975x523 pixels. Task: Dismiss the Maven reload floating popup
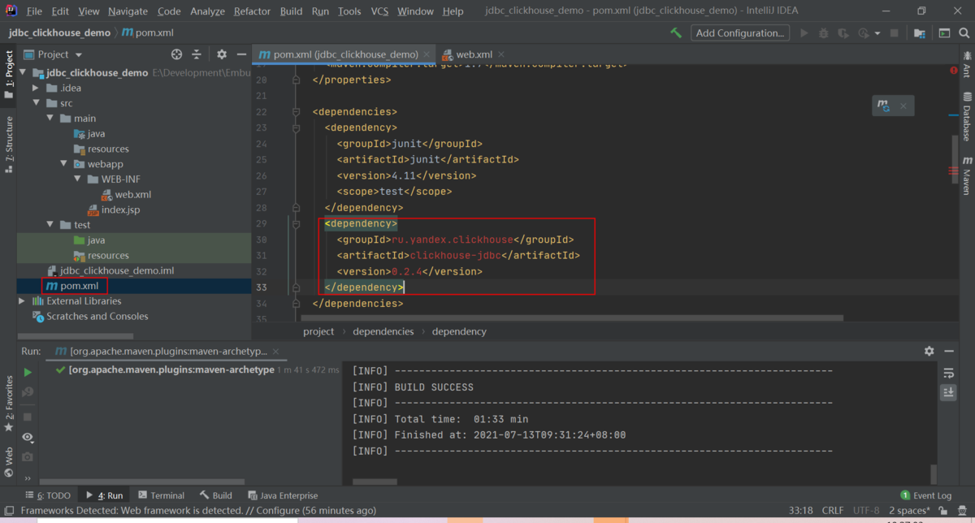[x=903, y=106]
